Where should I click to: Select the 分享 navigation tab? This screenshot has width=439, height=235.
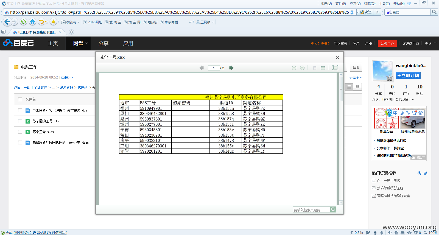coord(104,43)
